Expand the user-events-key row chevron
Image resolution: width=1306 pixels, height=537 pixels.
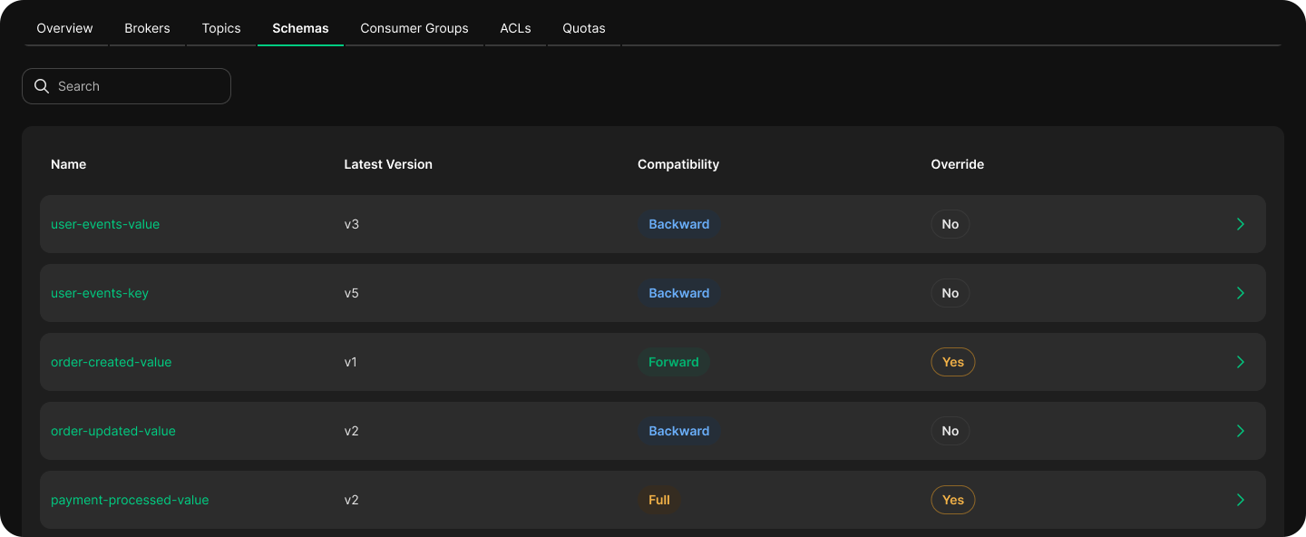(x=1241, y=293)
